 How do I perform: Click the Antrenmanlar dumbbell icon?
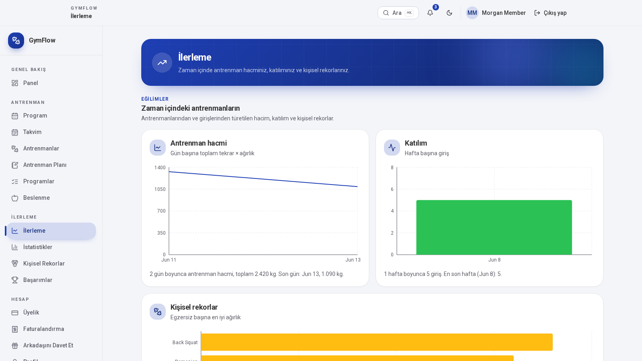click(15, 149)
